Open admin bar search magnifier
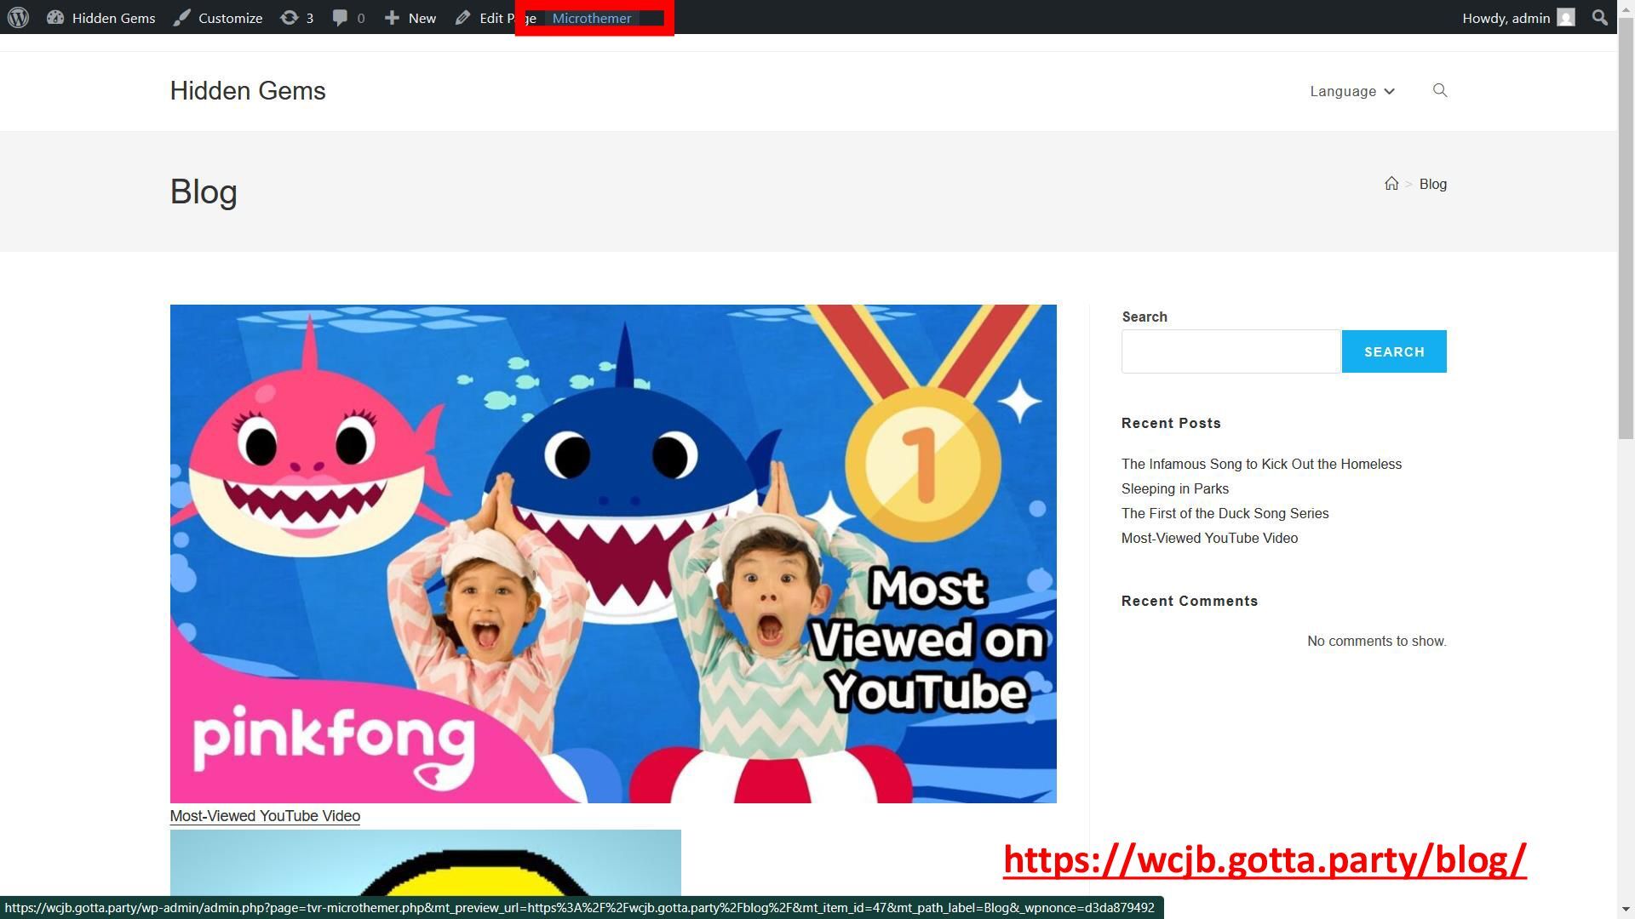Screen dimensions: 1635x919 pos(1600,18)
